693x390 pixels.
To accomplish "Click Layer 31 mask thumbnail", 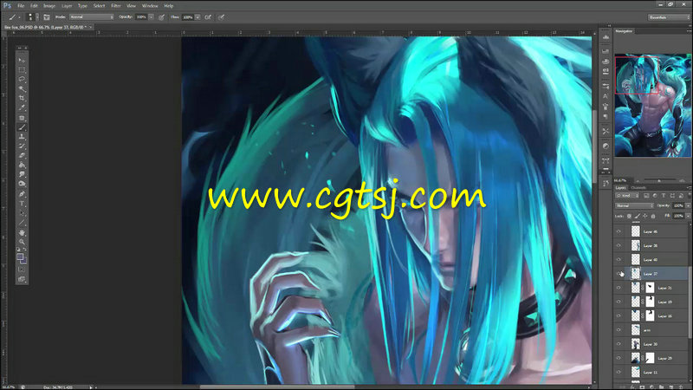I will [x=650, y=288].
